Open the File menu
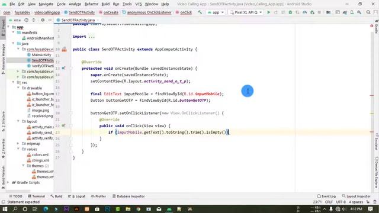 [x=12, y=4]
